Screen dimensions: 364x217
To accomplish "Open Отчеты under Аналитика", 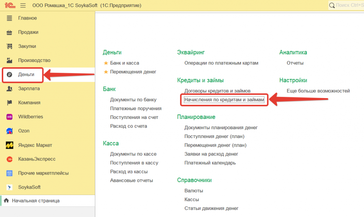I will [295, 63].
